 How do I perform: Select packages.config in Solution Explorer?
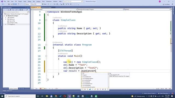[x=13, y=23]
